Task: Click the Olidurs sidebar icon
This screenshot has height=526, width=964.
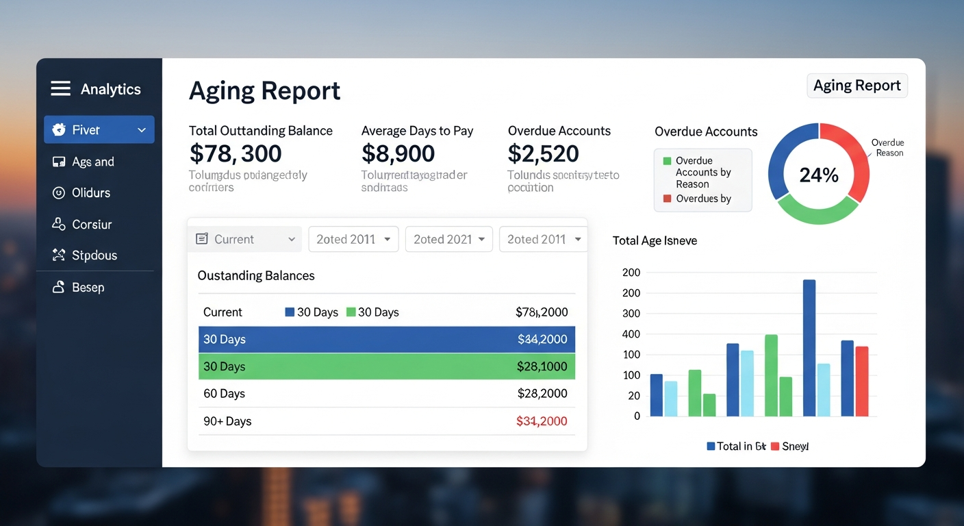Action: tap(59, 193)
